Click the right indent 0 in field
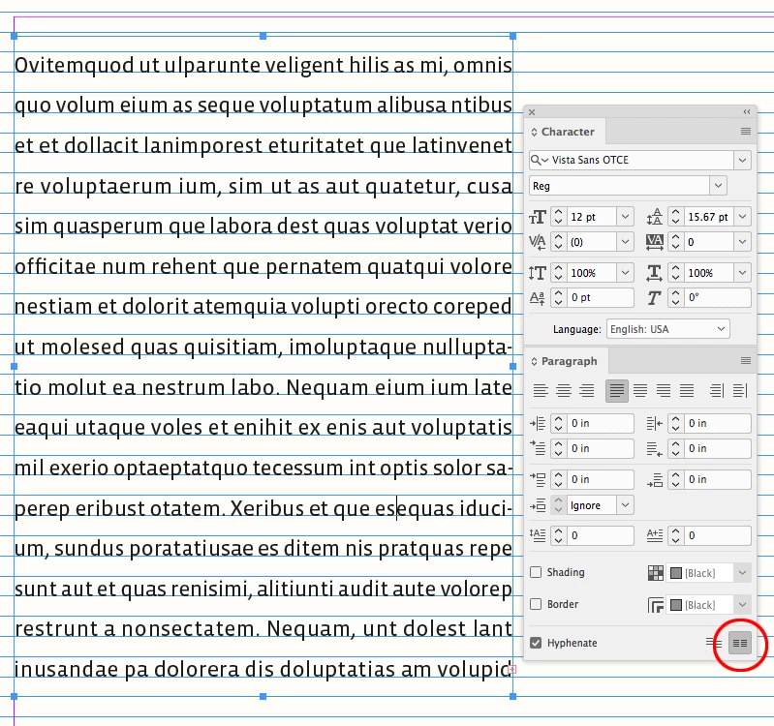 pyautogui.click(x=718, y=423)
